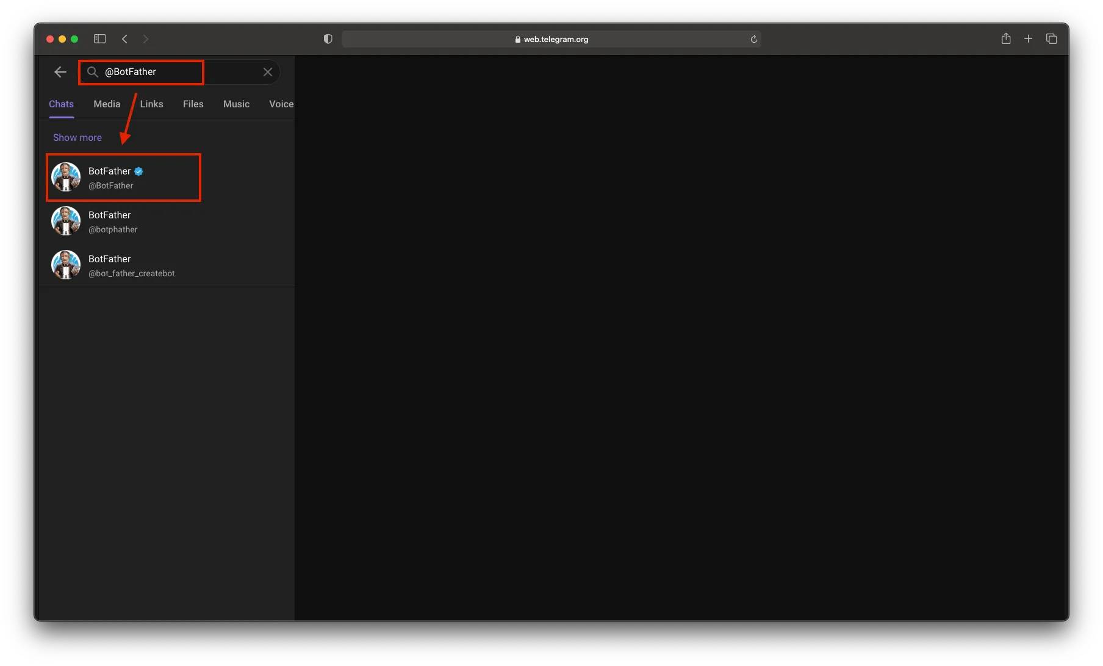Click the blue verified badge
This screenshot has height=666, width=1103.
click(138, 171)
